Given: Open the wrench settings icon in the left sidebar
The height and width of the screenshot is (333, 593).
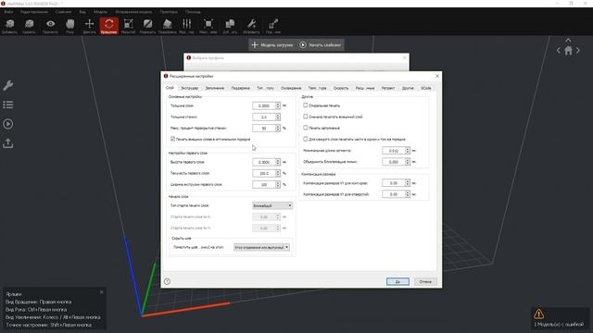Looking at the screenshot, I should [x=8, y=85].
